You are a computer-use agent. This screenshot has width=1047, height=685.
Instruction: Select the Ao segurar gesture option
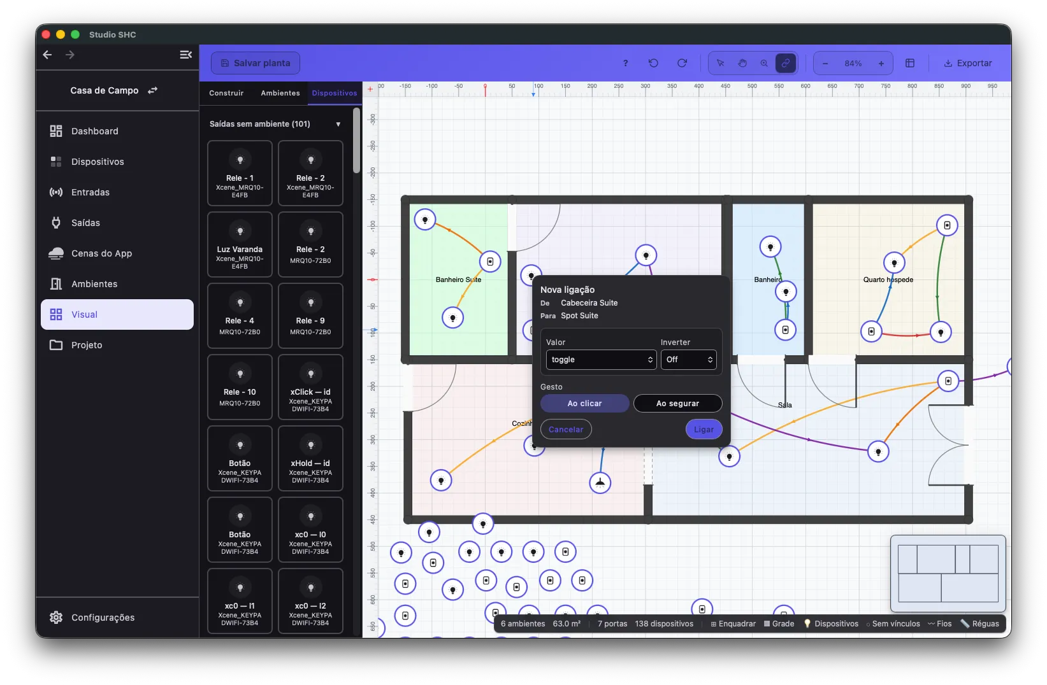pyautogui.click(x=677, y=404)
